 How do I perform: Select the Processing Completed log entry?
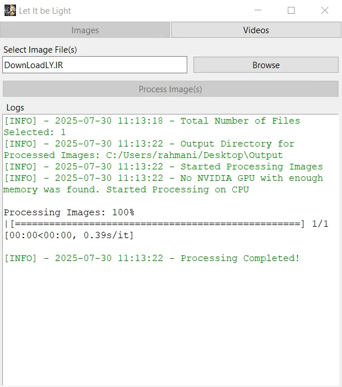coord(152,258)
